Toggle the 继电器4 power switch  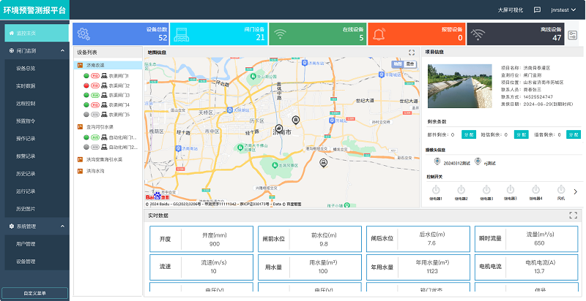[x=535, y=189]
